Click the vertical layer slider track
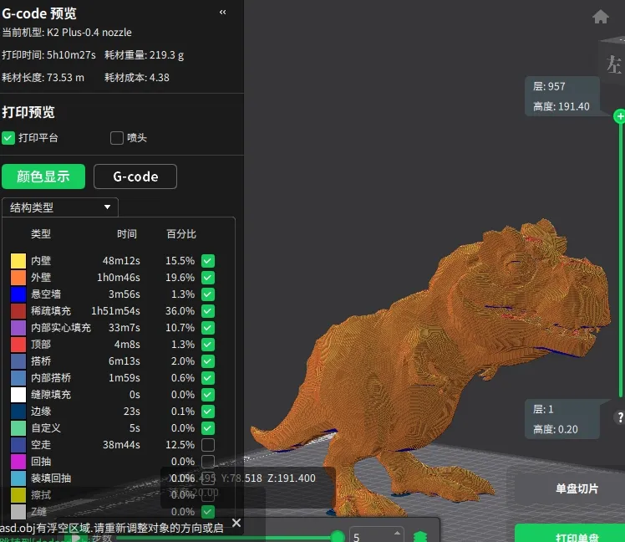The width and height of the screenshot is (625, 542). (x=621, y=259)
